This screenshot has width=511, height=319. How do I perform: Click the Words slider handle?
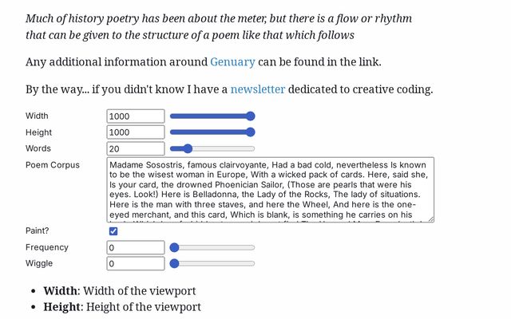click(188, 148)
